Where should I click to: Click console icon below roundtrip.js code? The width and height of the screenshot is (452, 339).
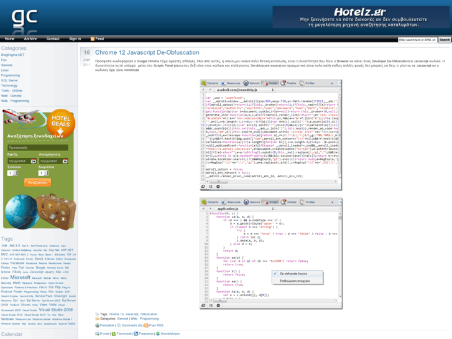[x=210, y=187]
